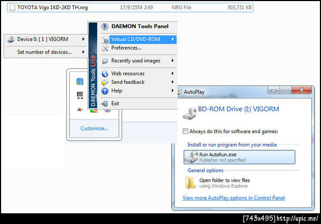
Task: Open Recently used images submenu
Action: pos(139,61)
